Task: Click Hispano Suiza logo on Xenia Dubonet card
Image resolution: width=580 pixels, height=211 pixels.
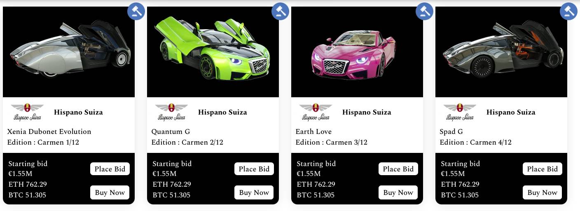Action: [x=27, y=112]
